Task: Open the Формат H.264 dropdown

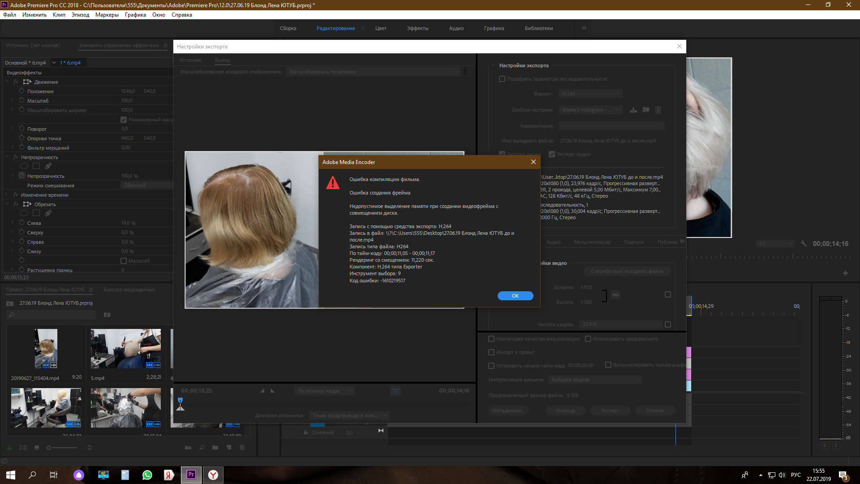Action: tap(590, 94)
